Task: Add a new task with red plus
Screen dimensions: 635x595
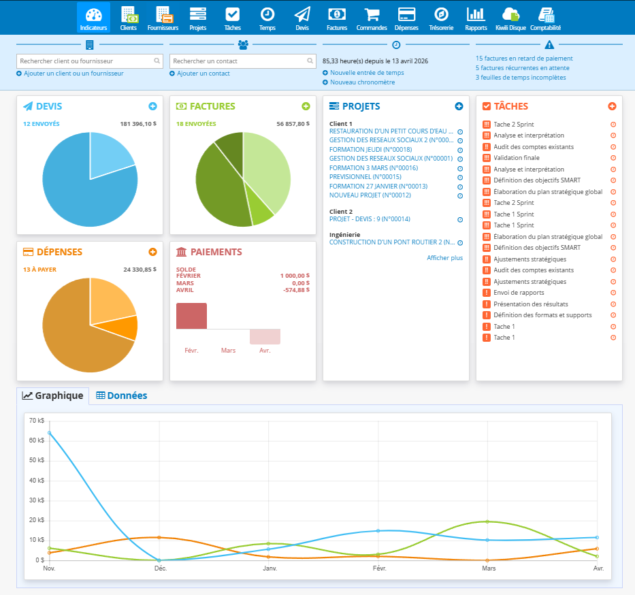Action: pos(612,106)
